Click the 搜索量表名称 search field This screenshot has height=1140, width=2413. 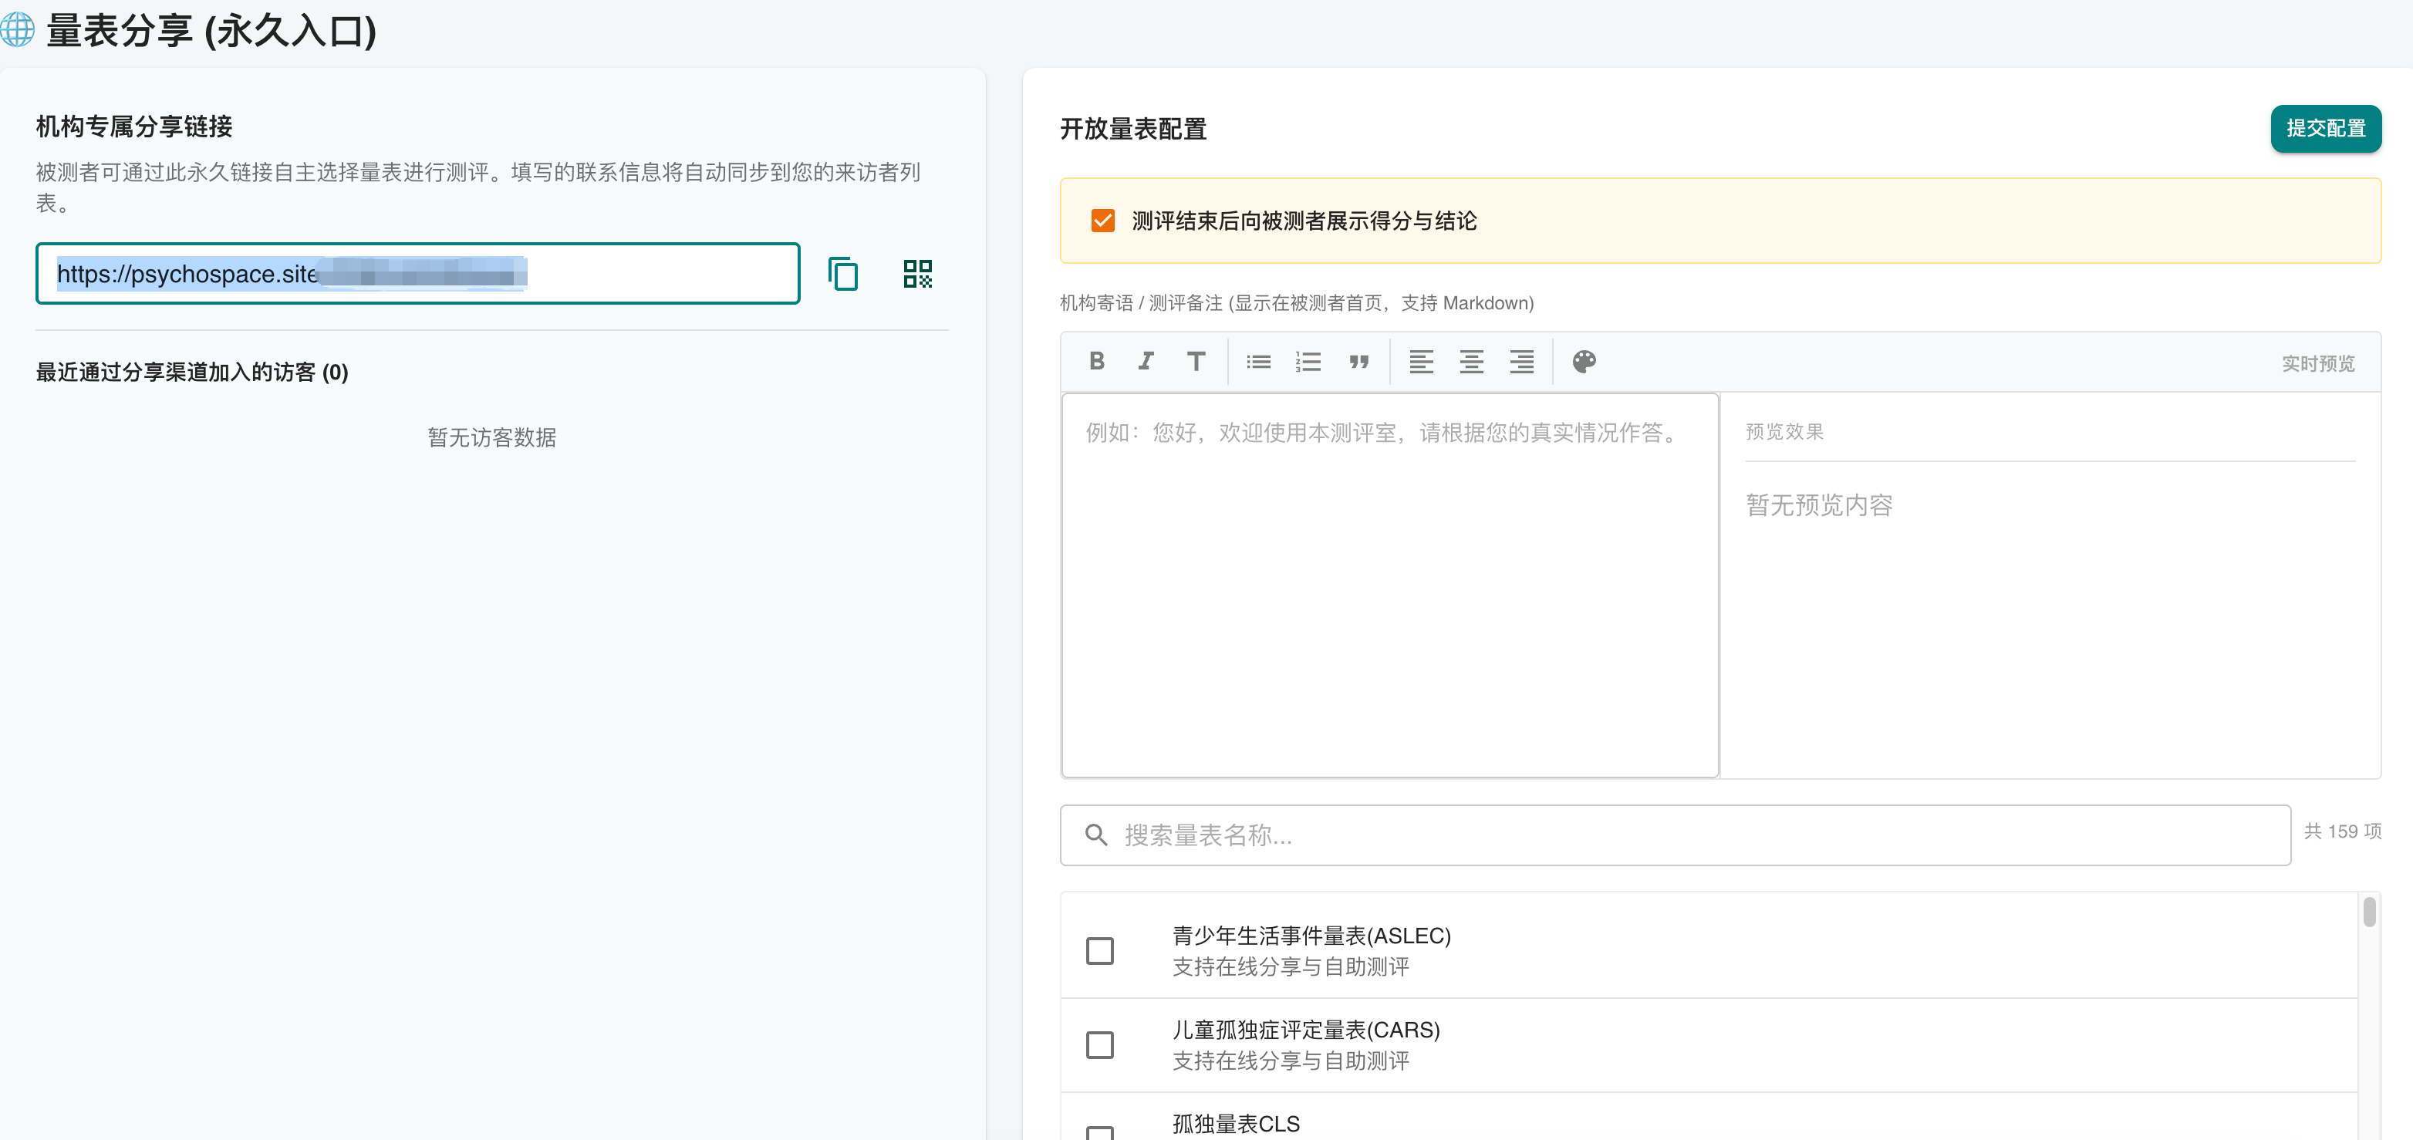coord(1677,835)
